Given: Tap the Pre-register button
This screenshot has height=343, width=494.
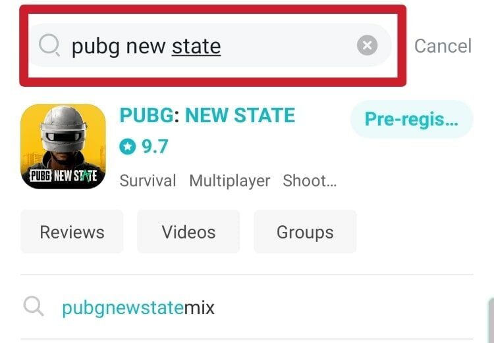Looking at the screenshot, I should click(412, 119).
